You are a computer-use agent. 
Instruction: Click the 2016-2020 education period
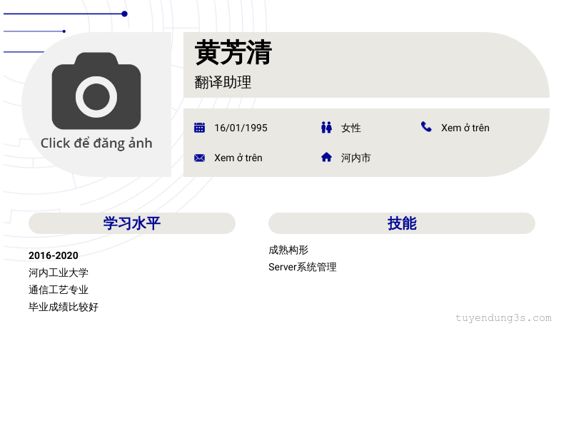(54, 255)
